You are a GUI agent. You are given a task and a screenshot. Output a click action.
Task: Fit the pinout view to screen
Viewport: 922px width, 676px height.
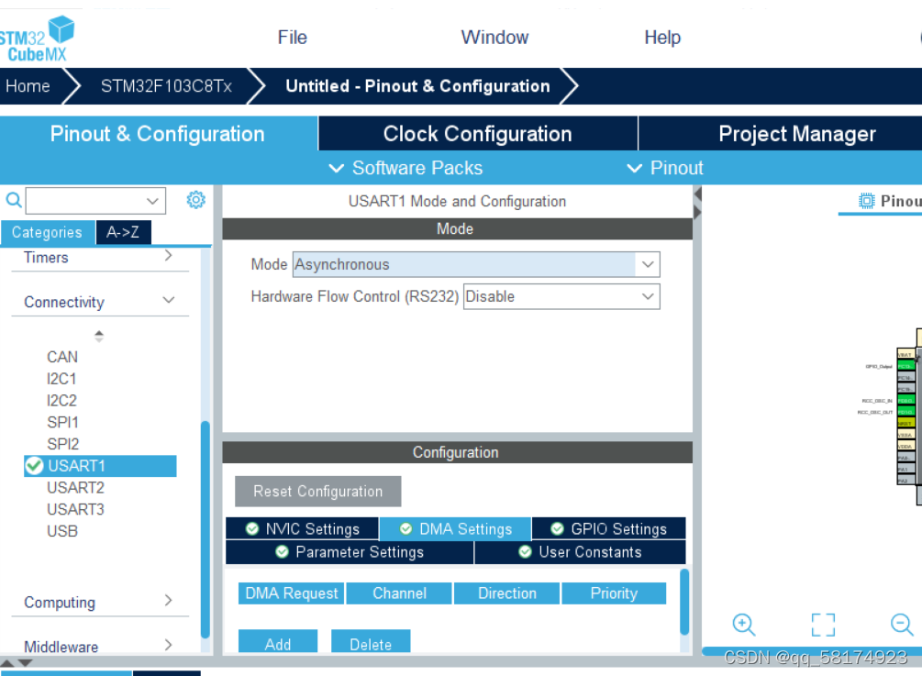(823, 625)
